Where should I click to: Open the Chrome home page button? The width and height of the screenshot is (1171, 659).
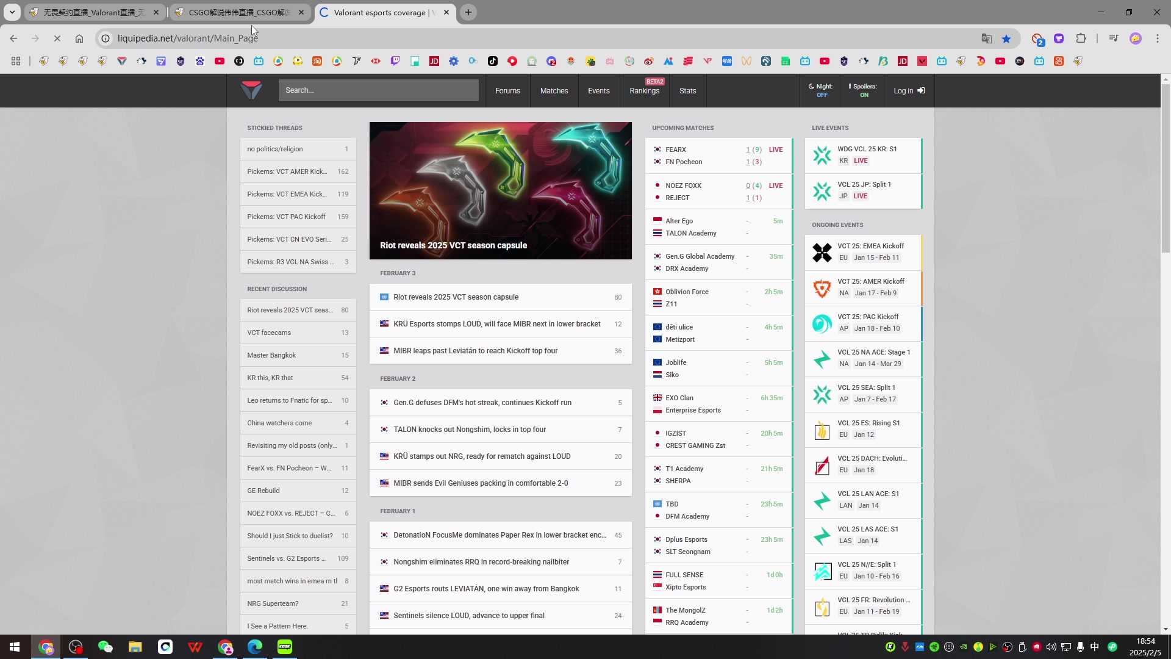pos(79,38)
